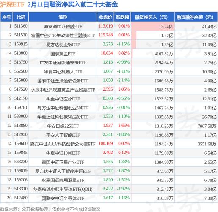
Task: Click the title 2月11日融资净买入前二十大基金
Action: [x=73, y=4]
